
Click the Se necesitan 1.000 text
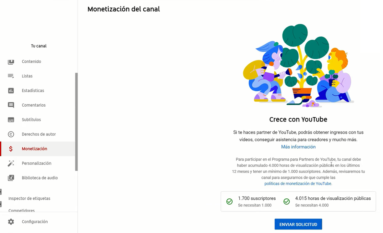pyautogui.click(x=255, y=205)
